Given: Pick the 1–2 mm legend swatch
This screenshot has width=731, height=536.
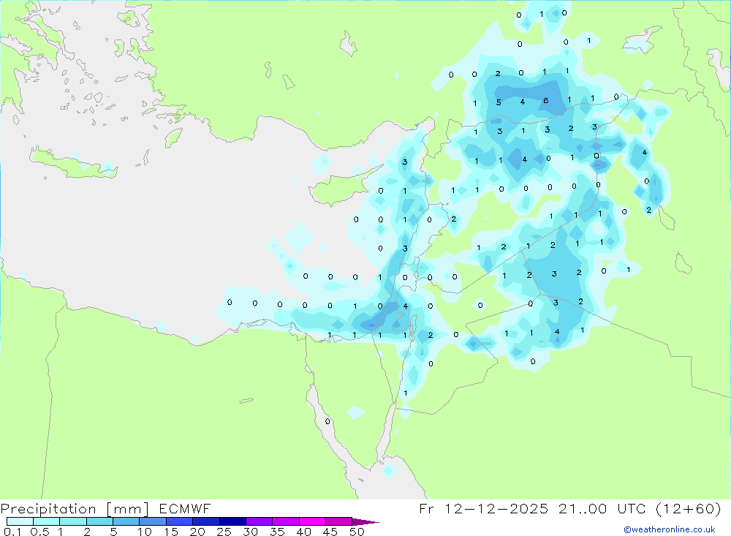Looking at the screenshot, I should click(73, 521).
